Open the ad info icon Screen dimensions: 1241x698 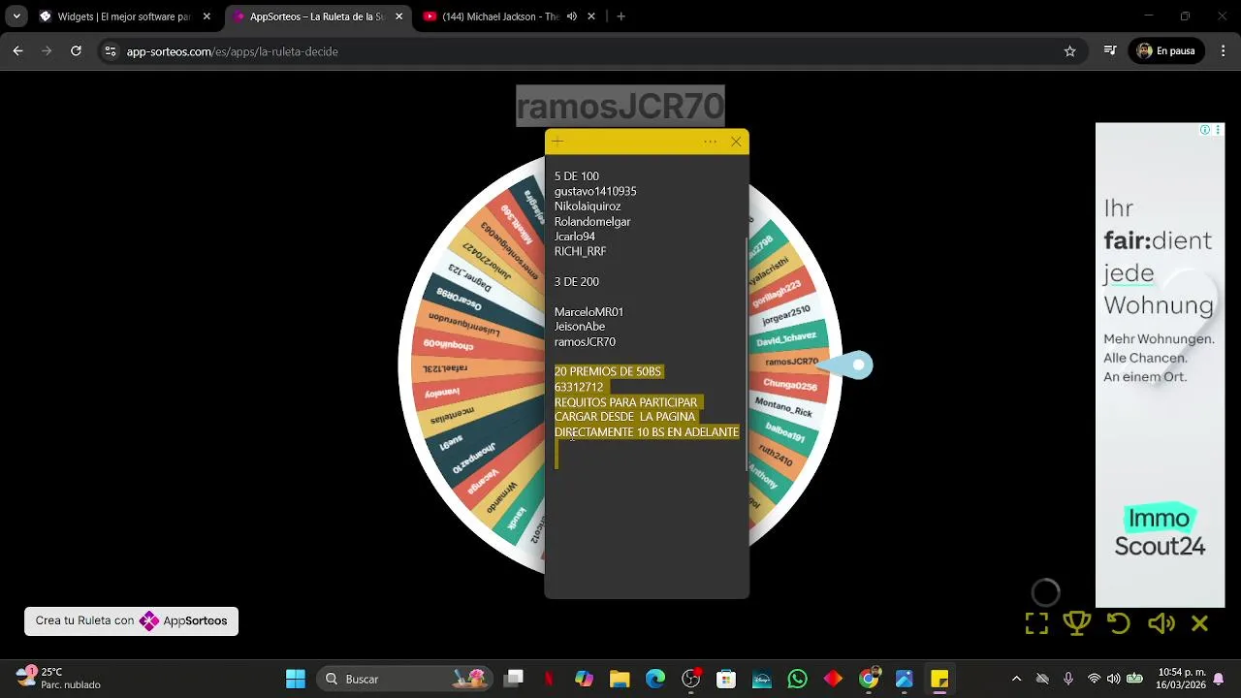click(1205, 130)
